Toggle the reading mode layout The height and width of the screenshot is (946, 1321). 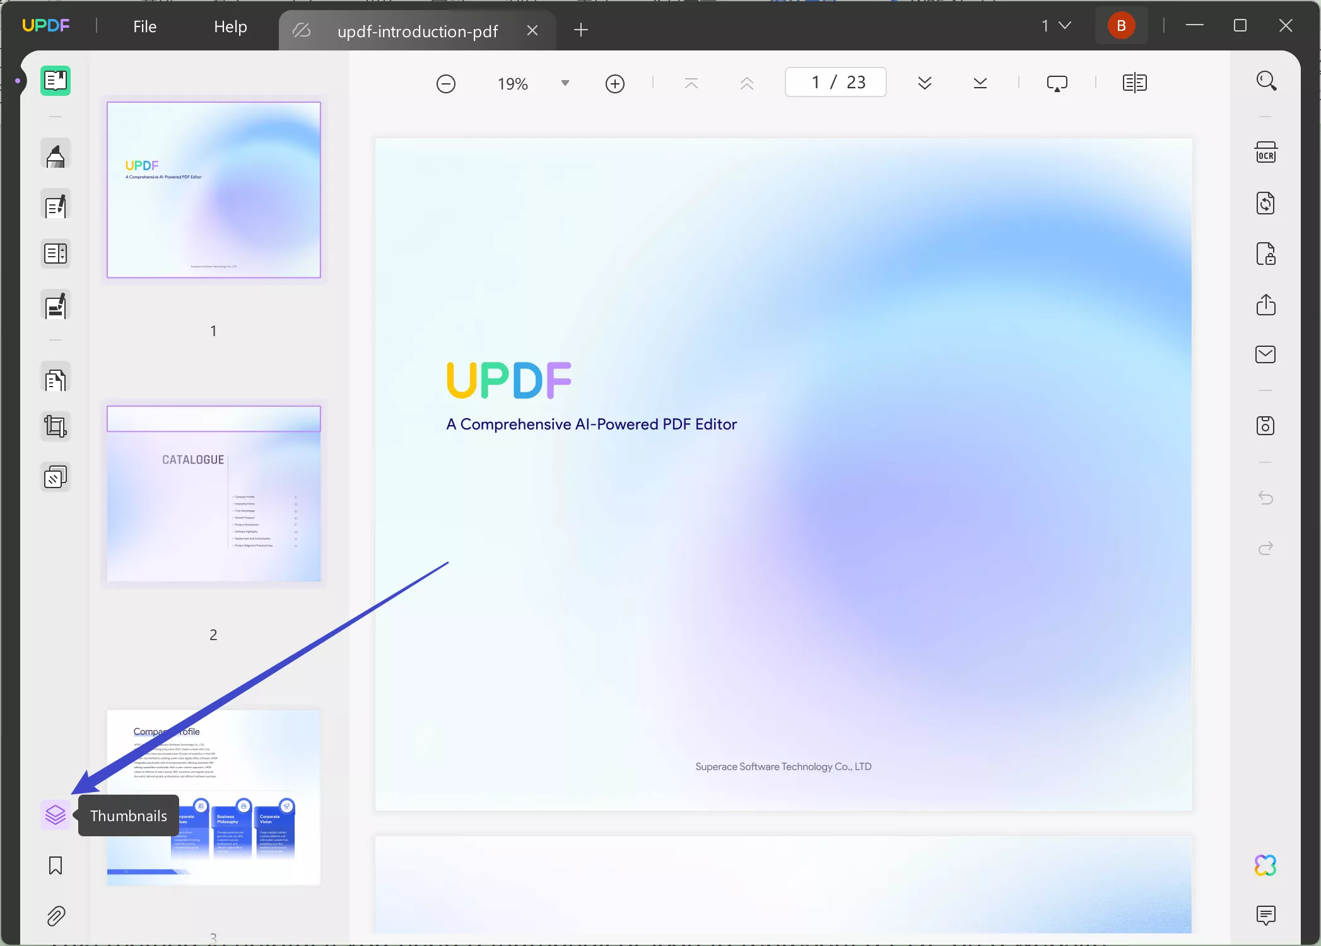coord(1136,83)
